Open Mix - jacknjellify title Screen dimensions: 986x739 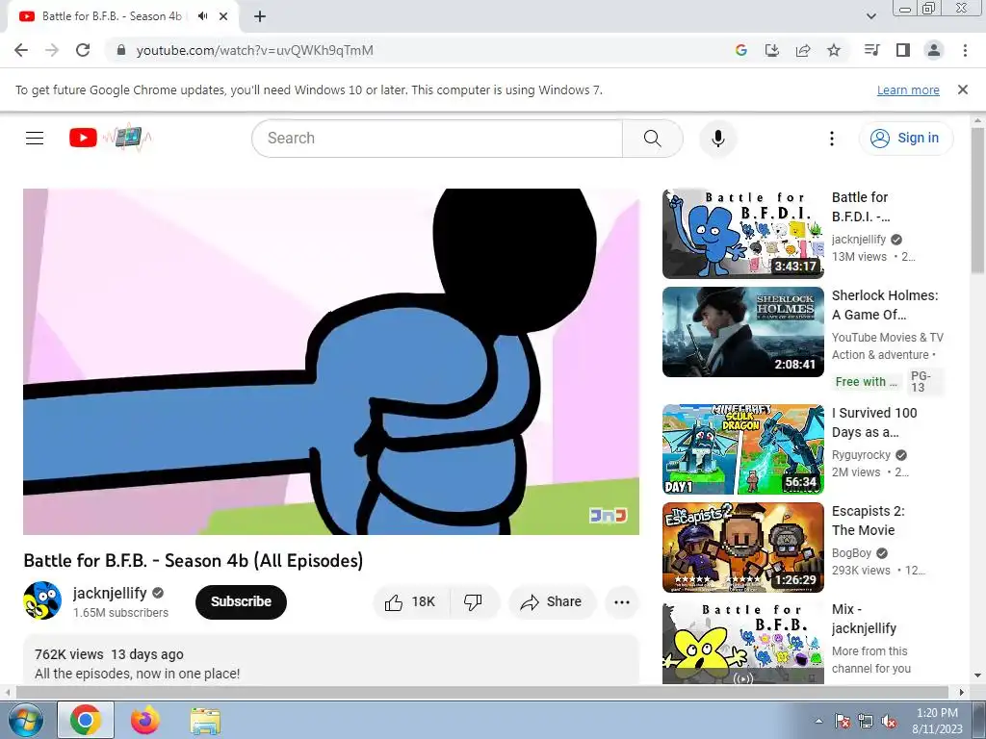click(864, 619)
